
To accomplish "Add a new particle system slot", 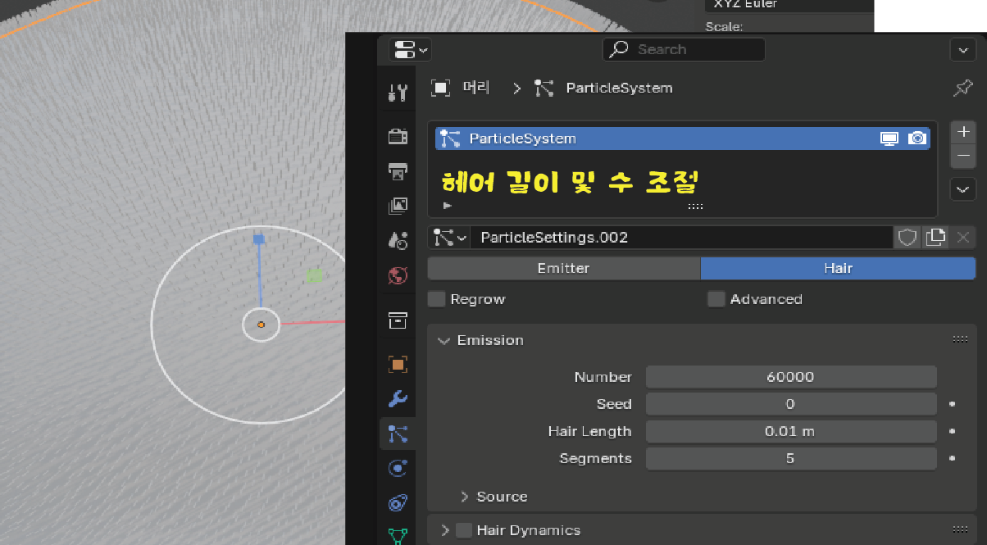I will [963, 131].
